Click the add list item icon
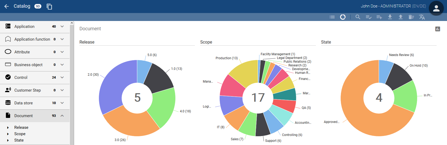The height and width of the screenshot is (145, 447). point(379,17)
